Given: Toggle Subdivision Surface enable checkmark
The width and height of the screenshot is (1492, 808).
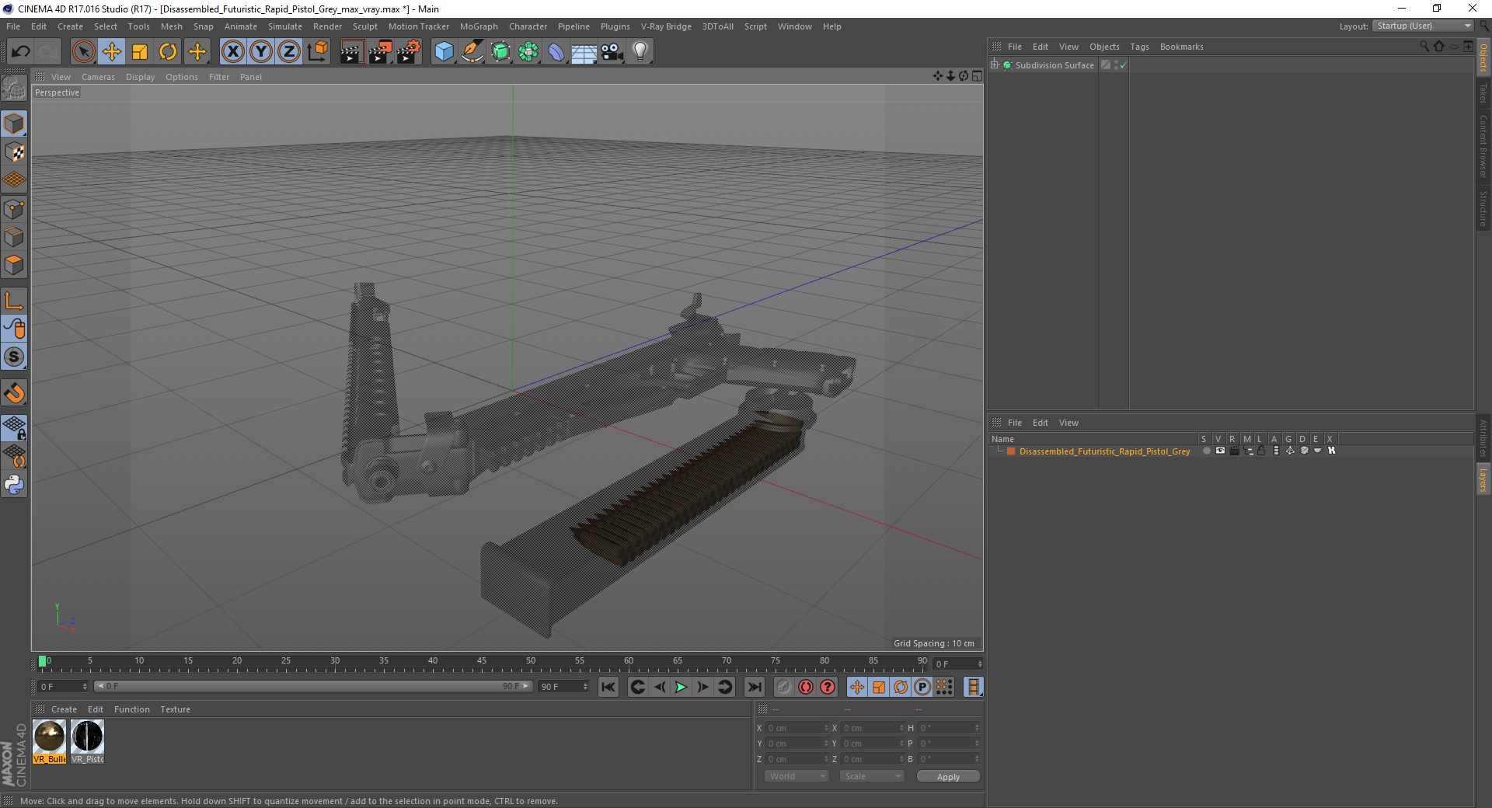Looking at the screenshot, I should pos(1123,65).
